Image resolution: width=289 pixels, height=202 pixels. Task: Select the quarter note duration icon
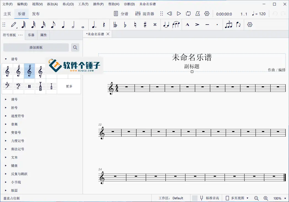pyautogui.click(x=63, y=25)
